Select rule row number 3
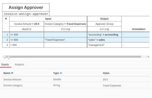152x98 pixels. [x=6, y=45]
